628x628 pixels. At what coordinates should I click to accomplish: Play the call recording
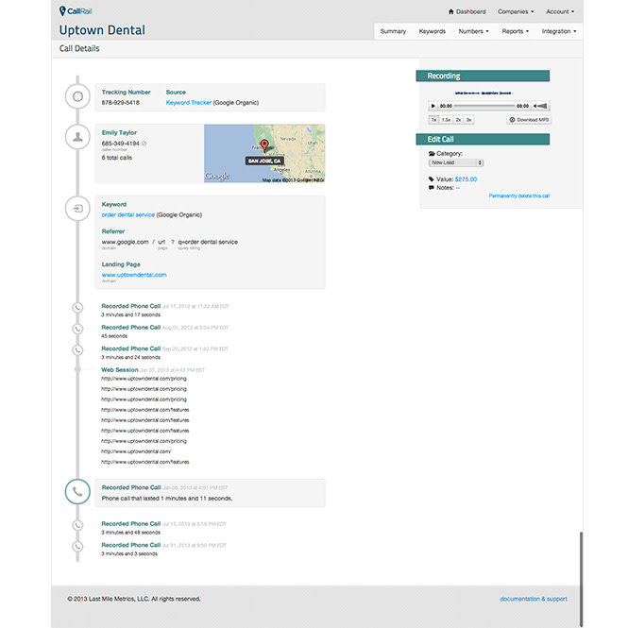(433, 106)
